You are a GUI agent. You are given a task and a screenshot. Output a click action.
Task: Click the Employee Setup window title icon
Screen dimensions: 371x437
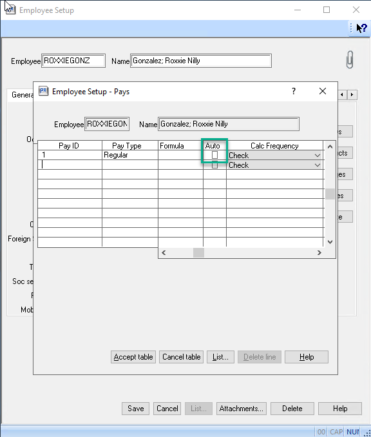(x=10, y=9)
